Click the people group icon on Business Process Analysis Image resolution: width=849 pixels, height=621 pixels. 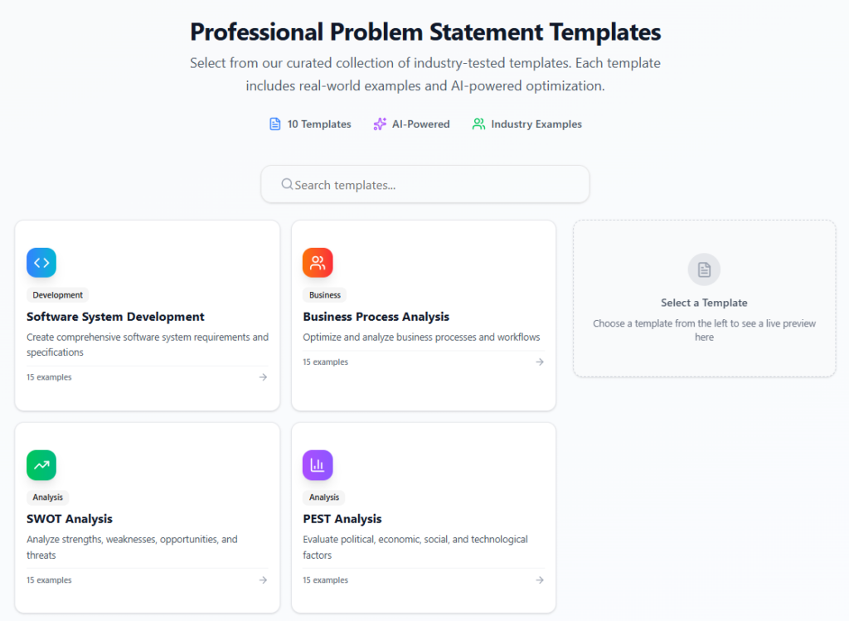[x=318, y=262]
